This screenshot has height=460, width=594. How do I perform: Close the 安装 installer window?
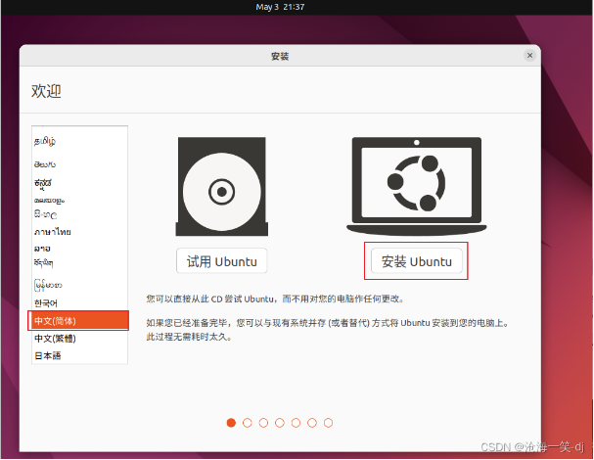pyautogui.click(x=529, y=56)
